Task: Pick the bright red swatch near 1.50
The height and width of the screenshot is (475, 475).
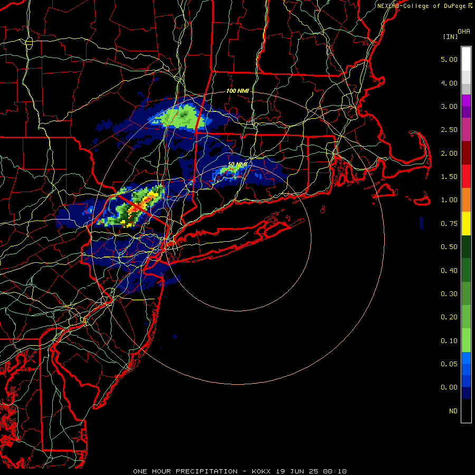Action: (466, 176)
